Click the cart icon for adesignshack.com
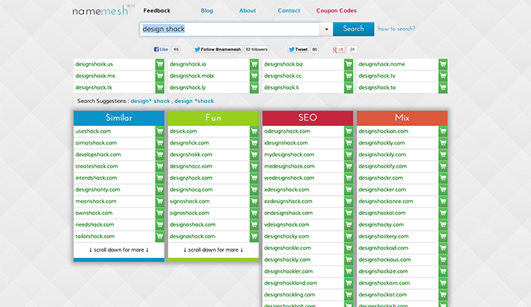This screenshot has height=307, width=531. point(348,131)
